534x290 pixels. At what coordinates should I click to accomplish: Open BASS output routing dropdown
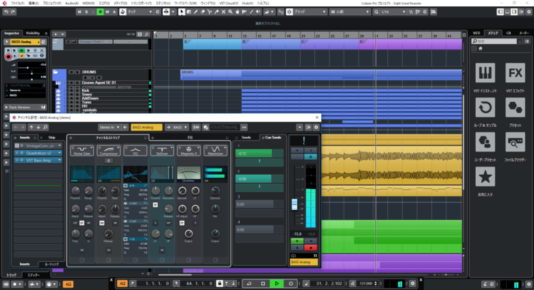click(181, 128)
